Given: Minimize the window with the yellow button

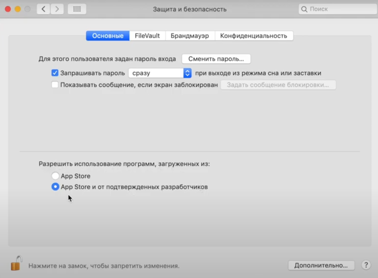Looking at the screenshot, I should tap(18, 9).
